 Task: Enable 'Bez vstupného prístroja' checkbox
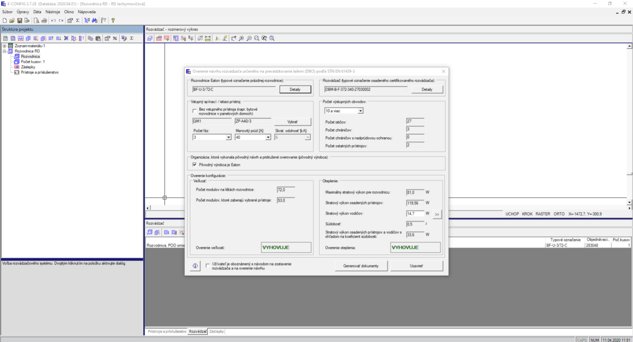pos(195,111)
